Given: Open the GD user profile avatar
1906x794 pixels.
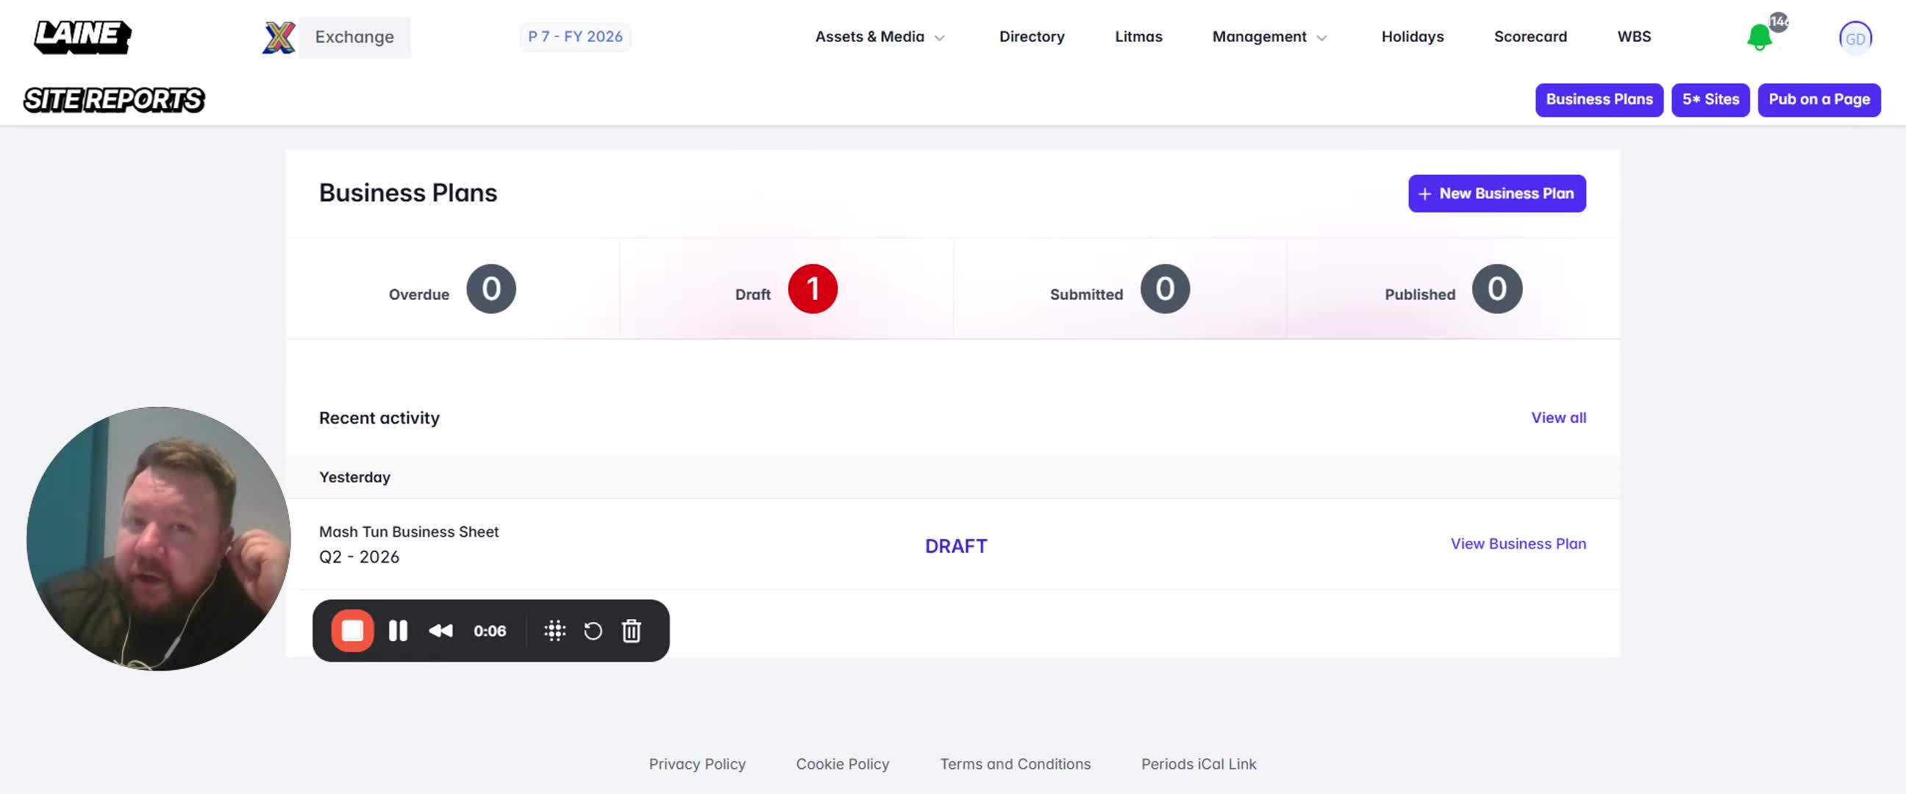Looking at the screenshot, I should tap(1855, 37).
